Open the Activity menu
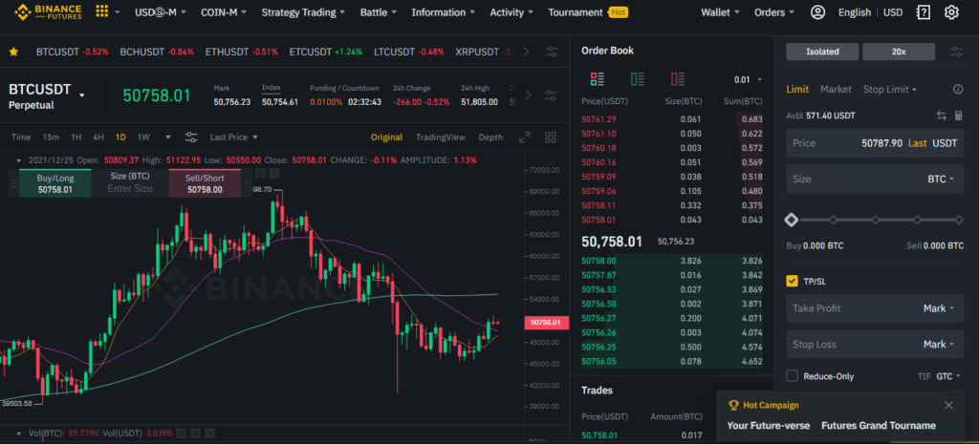979x444 pixels. pos(511,11)
